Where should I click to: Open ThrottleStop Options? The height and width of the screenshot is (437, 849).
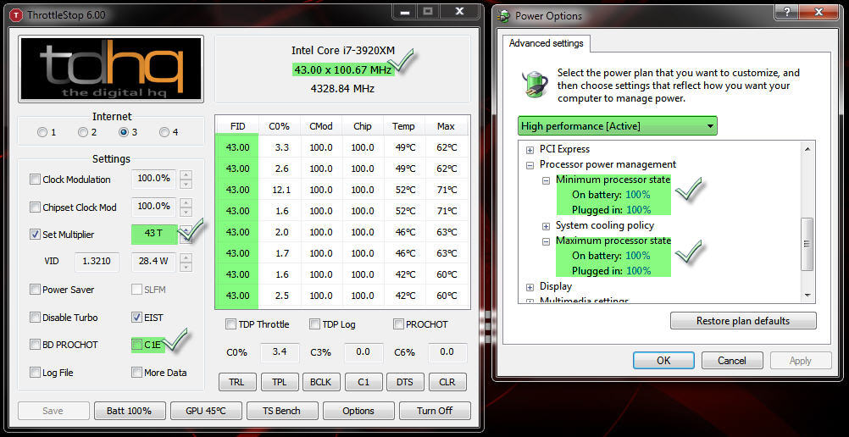(x=358, y=411)
